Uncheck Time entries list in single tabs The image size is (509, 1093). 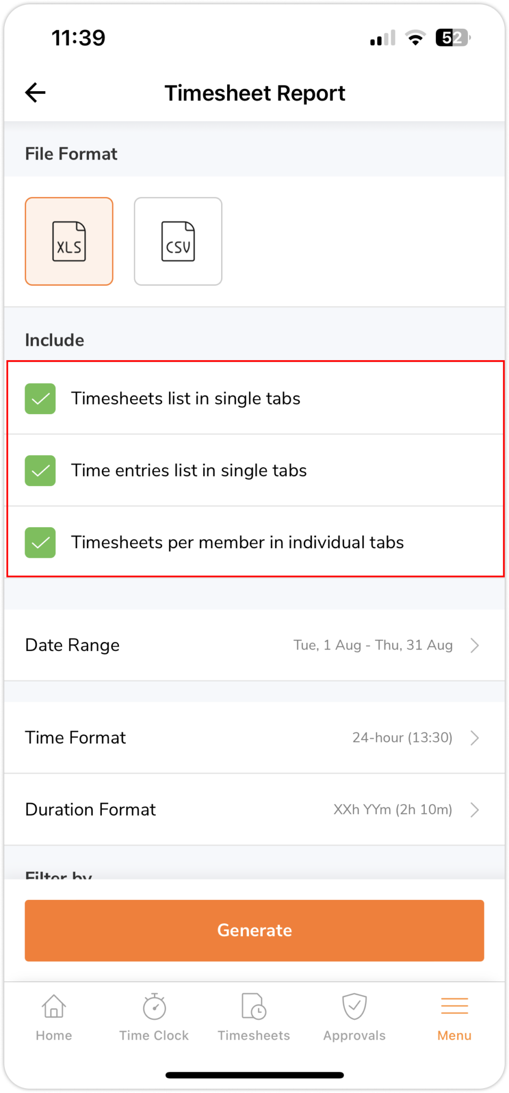coord(41,471)
